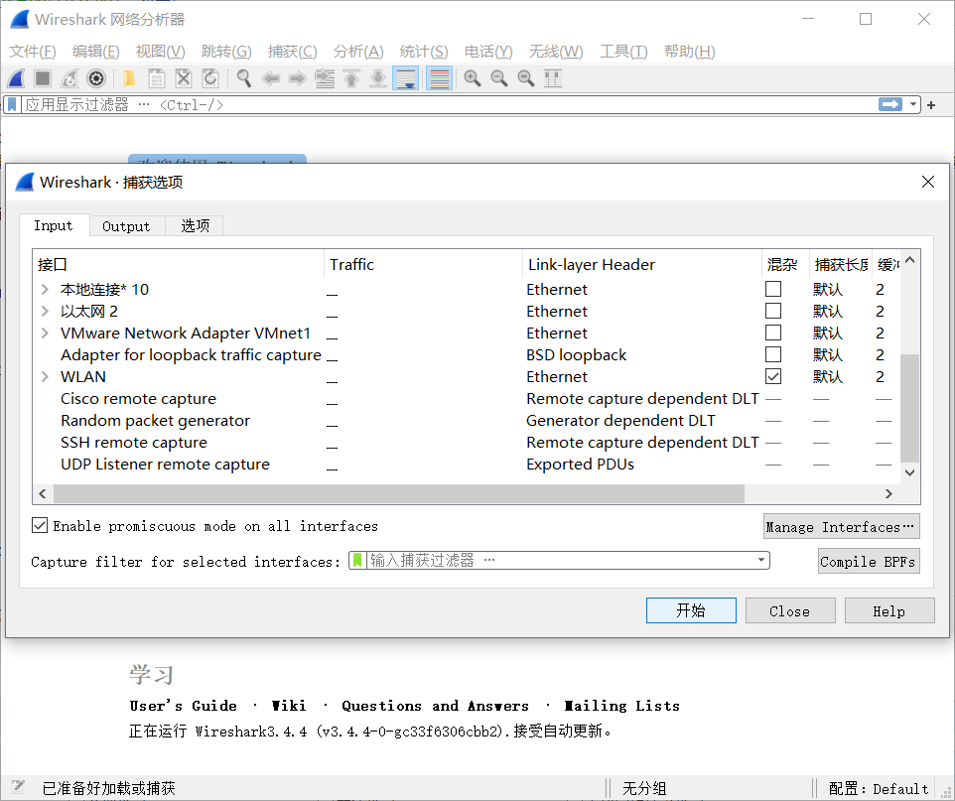Go forward to next packet arrow

297,78
